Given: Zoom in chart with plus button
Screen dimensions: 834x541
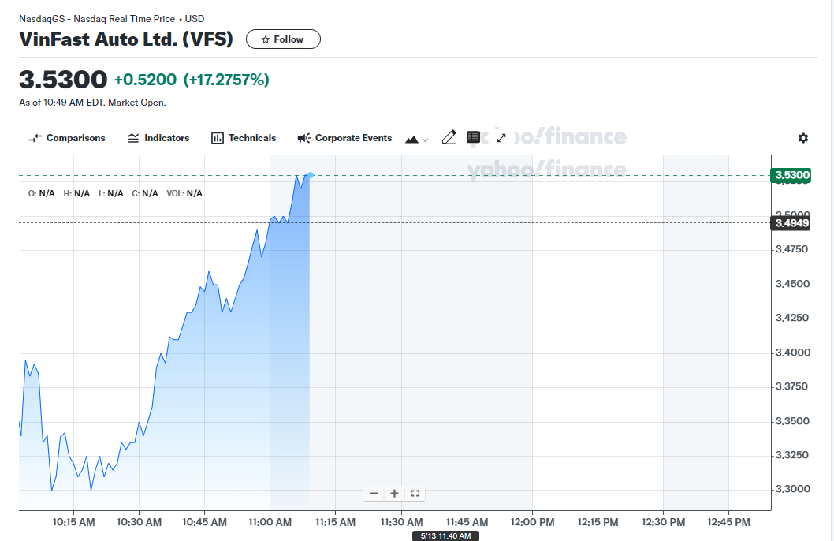Looking at the screenshot, I should 394,494.
